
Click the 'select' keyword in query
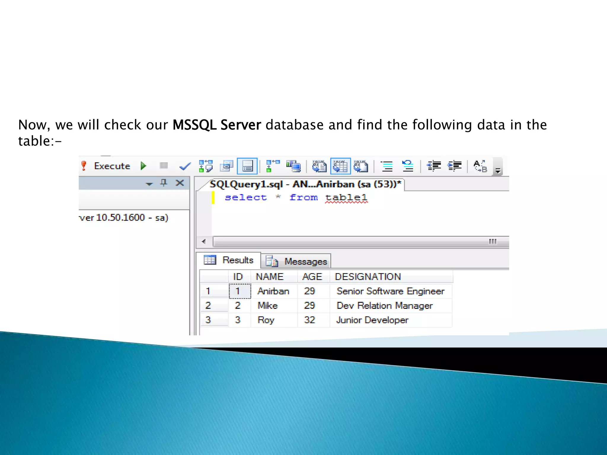246,197
